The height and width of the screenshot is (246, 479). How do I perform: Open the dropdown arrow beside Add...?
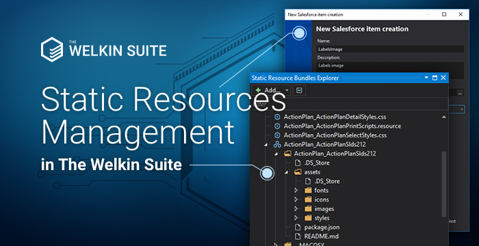click(x=287, y=90)
